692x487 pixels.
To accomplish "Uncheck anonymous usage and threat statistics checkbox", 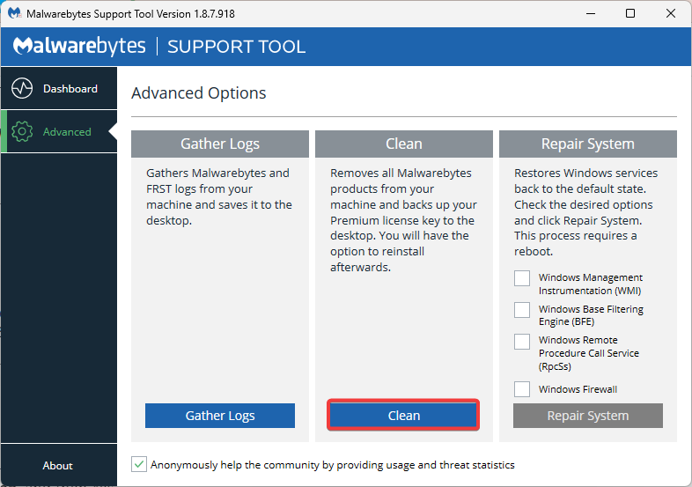I will [139, 464].
